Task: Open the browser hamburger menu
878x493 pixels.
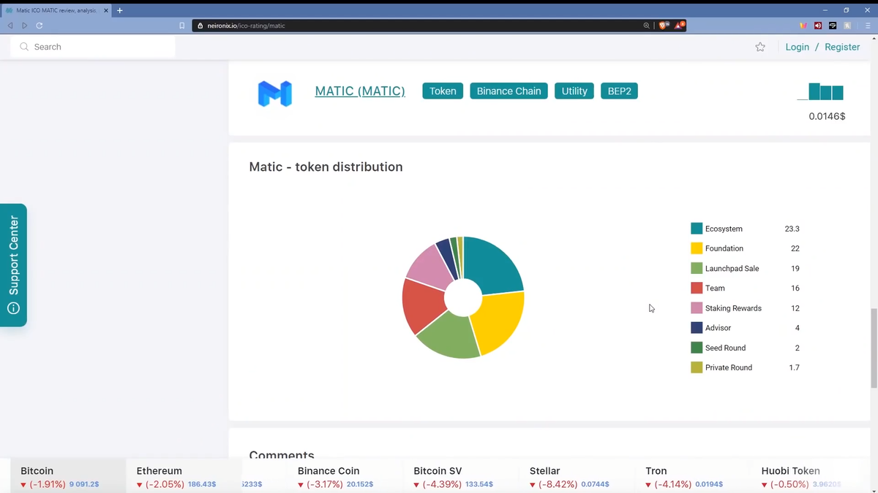Action: pyautogui.click(x=868, y=26)
